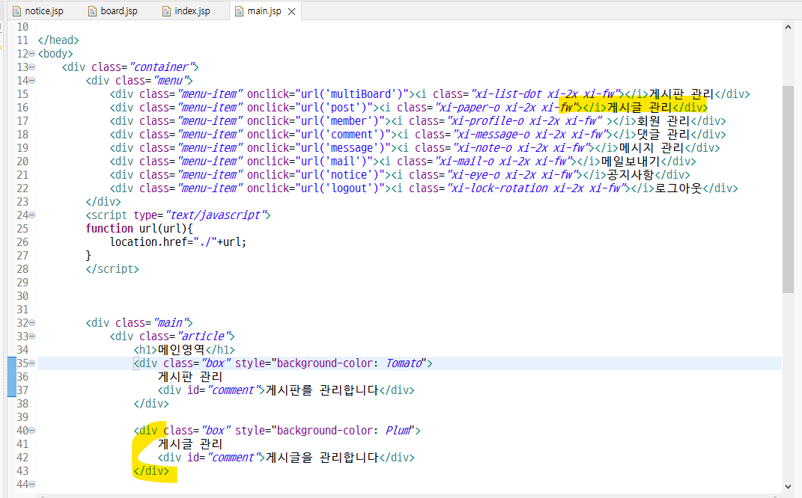Click 'xi-paper-o' class text on line 16
The image size is (802, 498).
(470, 107)
